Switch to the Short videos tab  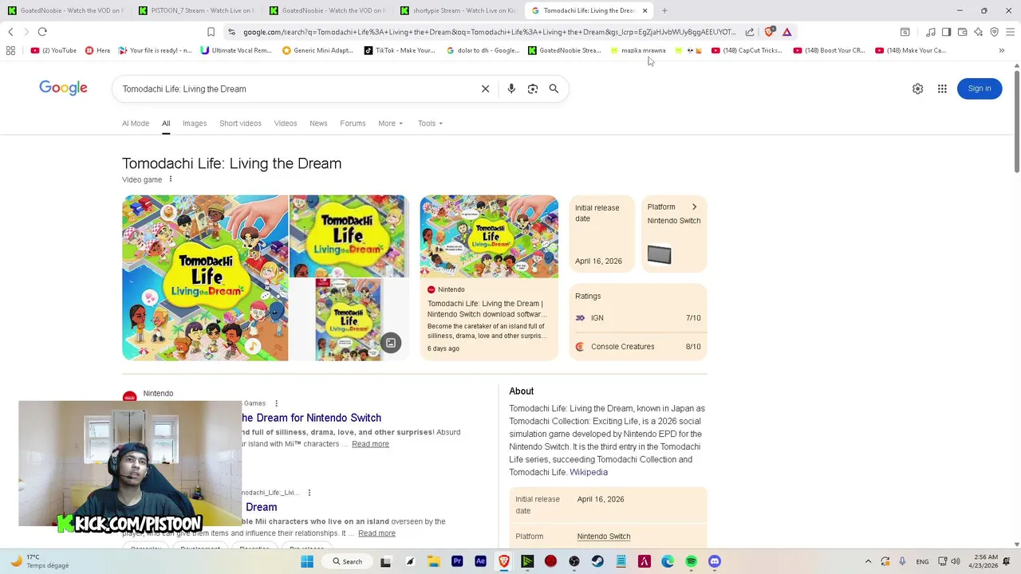point(240,124)
